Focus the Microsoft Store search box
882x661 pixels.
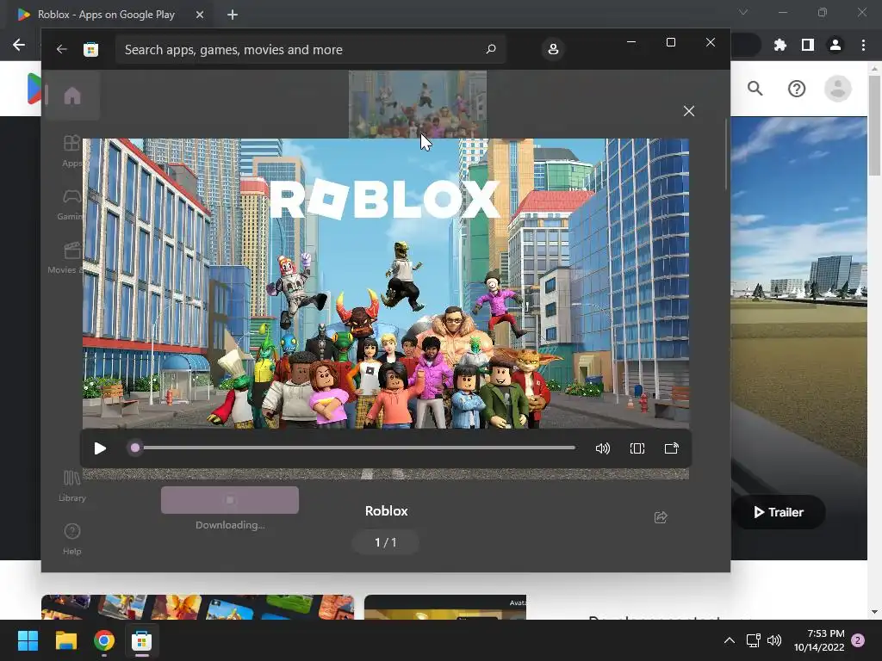(310, 49)
